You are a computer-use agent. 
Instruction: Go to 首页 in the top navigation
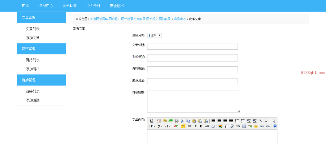click(x=25, y=6)
